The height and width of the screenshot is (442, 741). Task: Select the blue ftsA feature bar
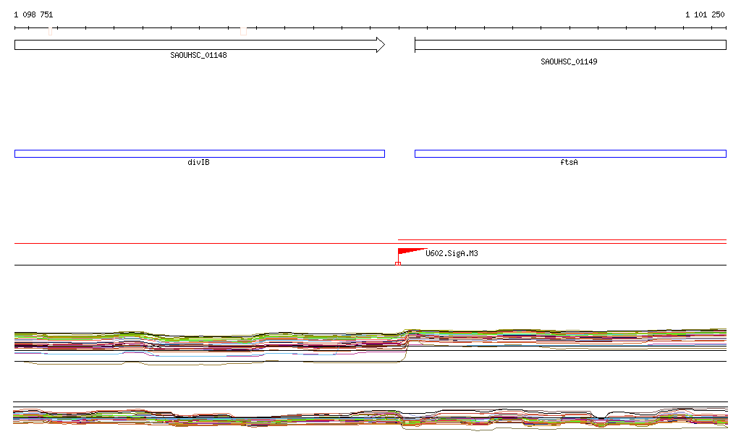pyautogui.click(x=570, y=153)
